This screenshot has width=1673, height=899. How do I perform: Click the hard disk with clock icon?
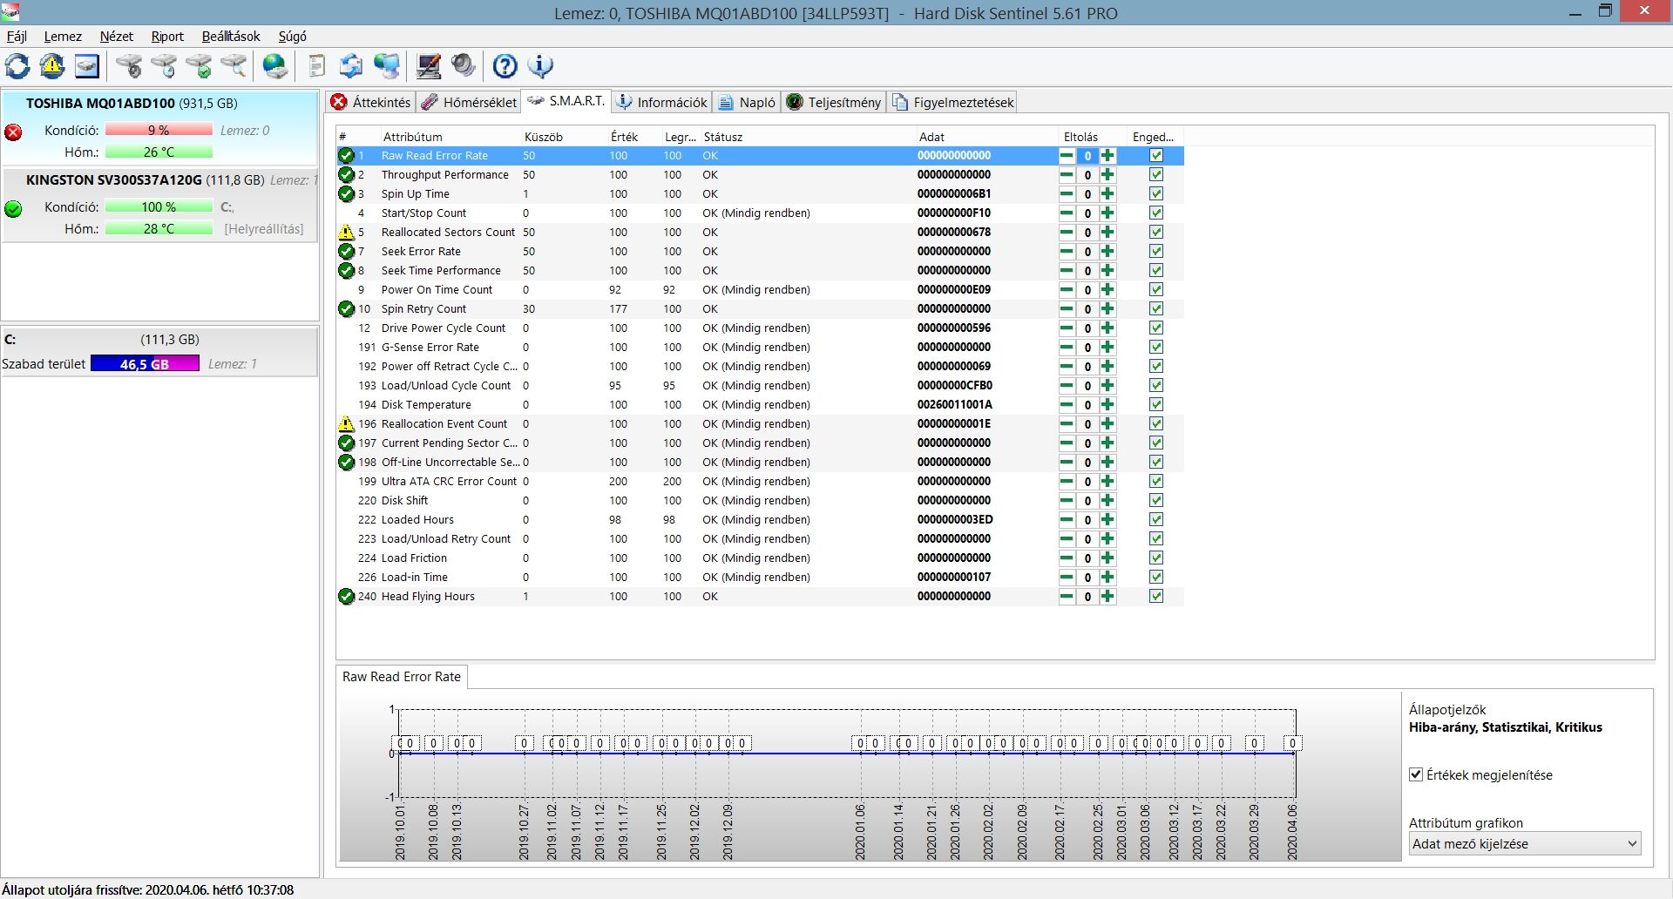click(x=164, y=66)
